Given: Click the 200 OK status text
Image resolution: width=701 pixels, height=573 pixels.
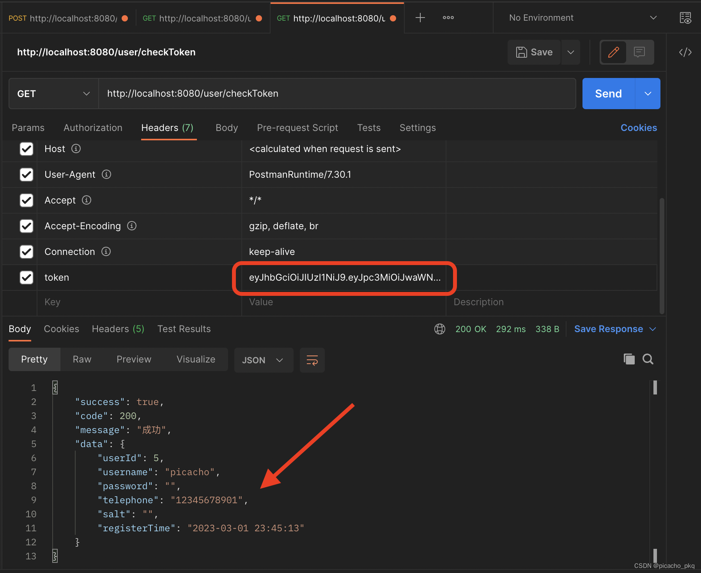Looking at the screenshot, I should [x=471, y=329].
